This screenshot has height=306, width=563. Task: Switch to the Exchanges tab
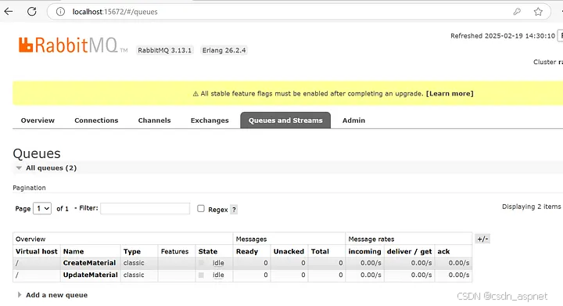[x=210, y=121]
